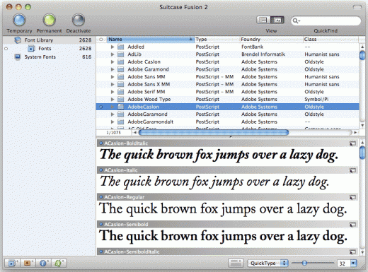The width and height of the screenshot is (368, 272).
Task: Click the green leaf button in bottom toolbar
Action: (59, 263)
